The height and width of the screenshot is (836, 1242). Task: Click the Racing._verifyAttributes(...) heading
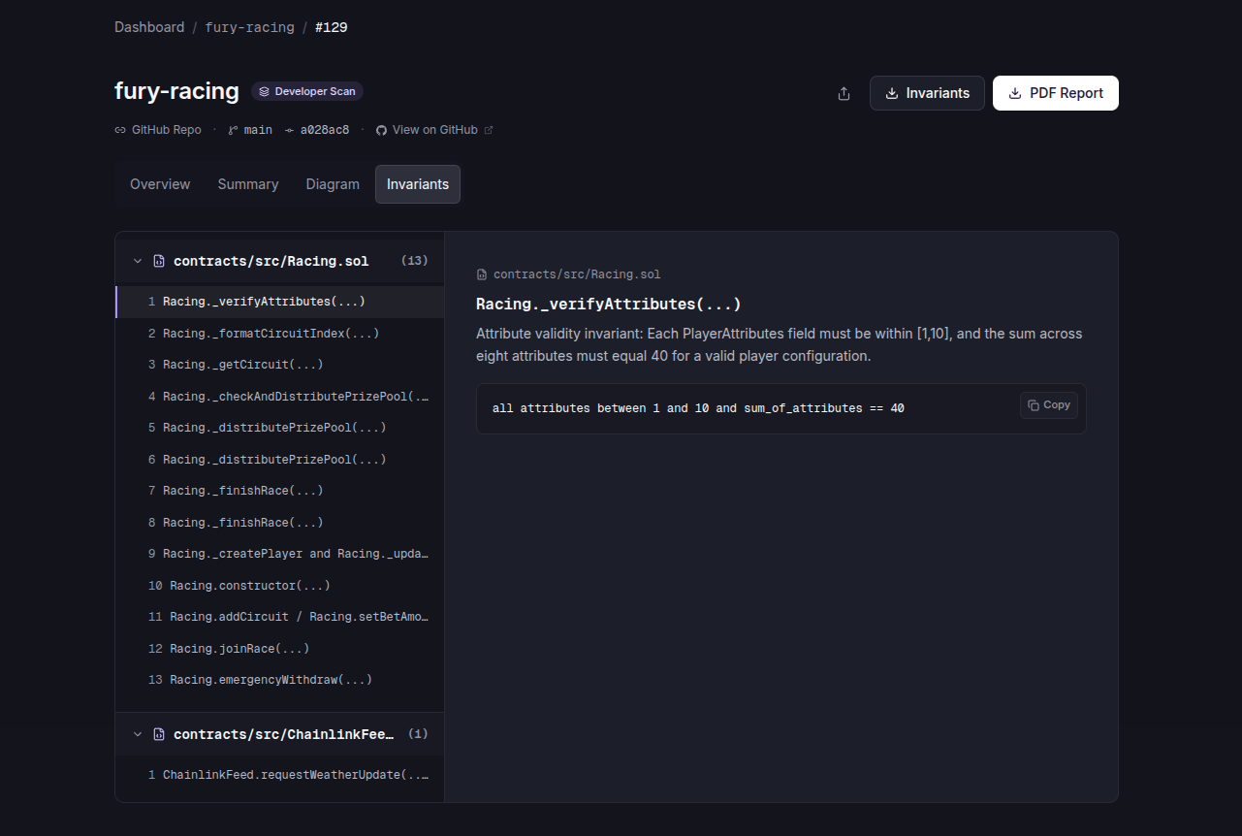pos(608,304)
